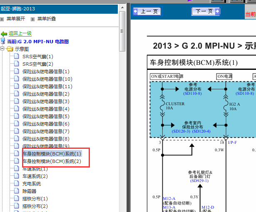Open the (SD120-3) fuse distribution link

[181, 131]
